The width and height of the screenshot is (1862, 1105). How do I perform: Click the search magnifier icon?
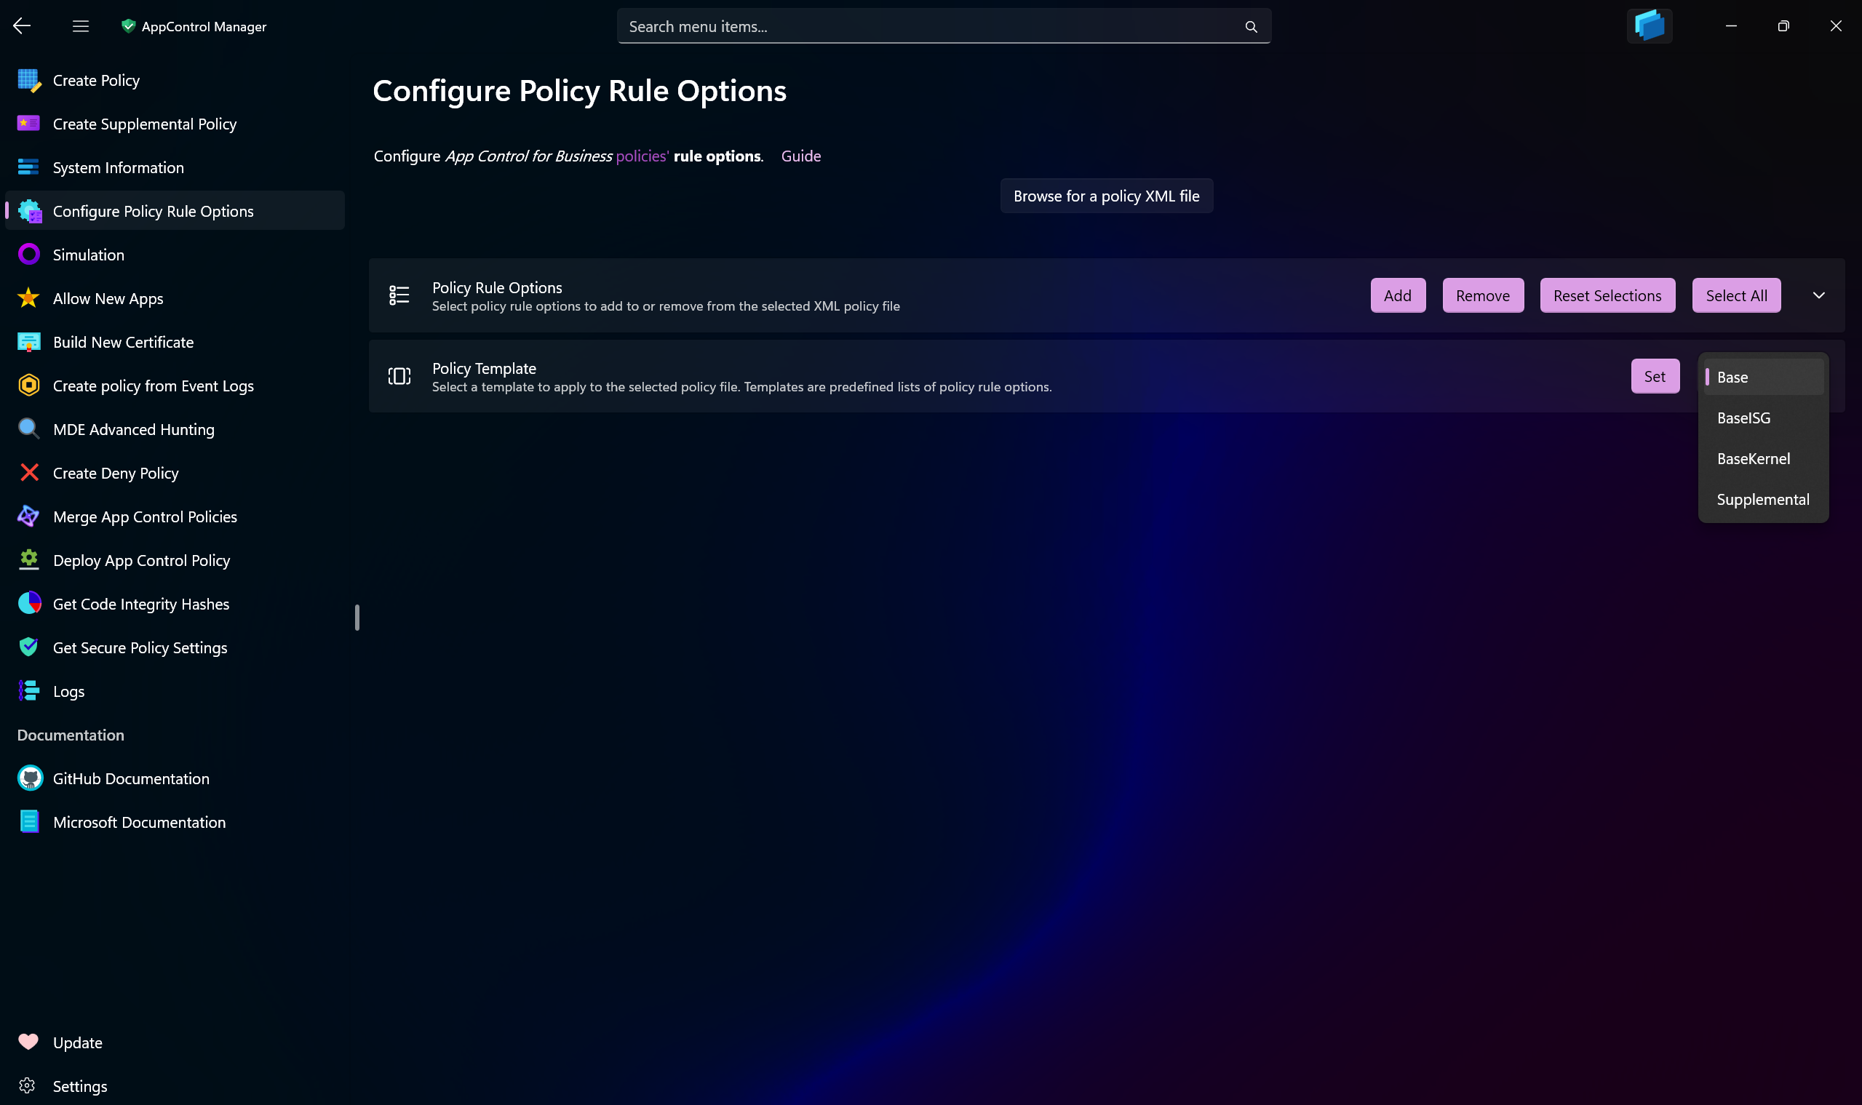[x=1251, y=27]
